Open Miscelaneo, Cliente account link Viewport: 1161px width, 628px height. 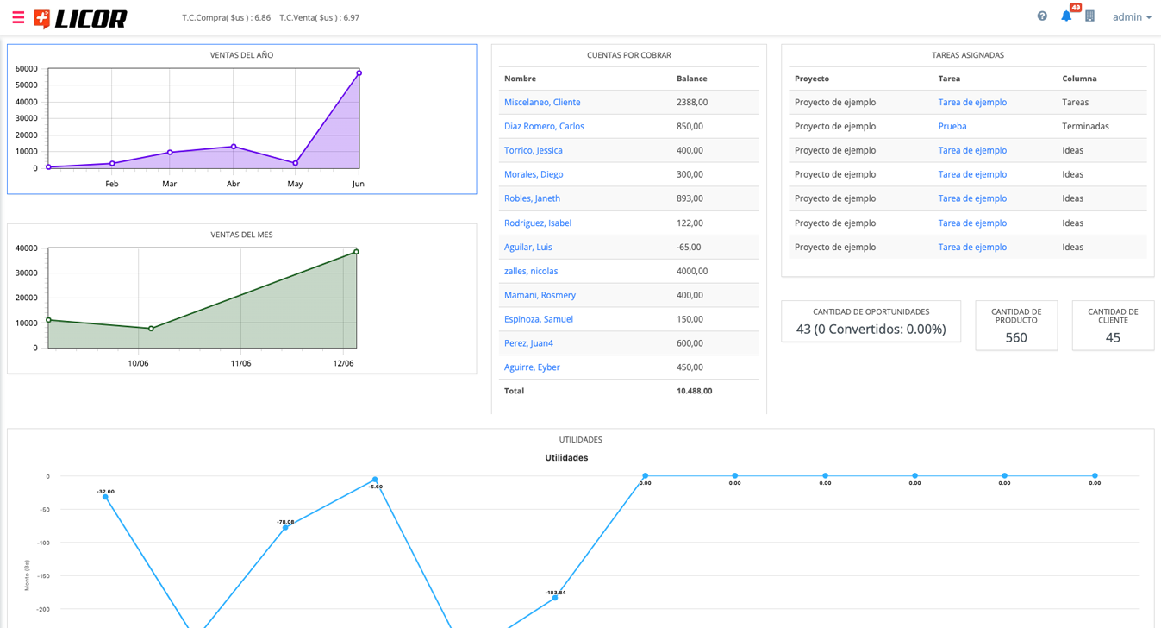point(541,102)
